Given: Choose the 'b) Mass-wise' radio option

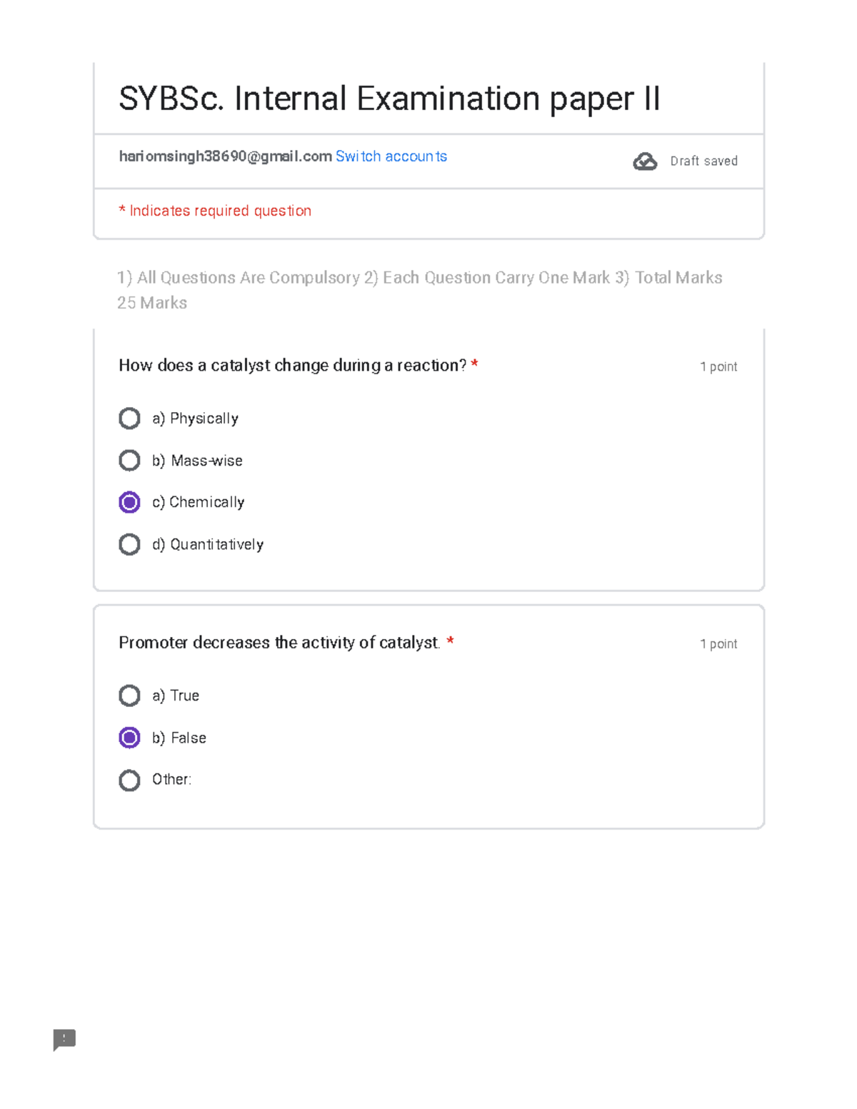Looking at the screenshot, I should click(x=129, y=461).
